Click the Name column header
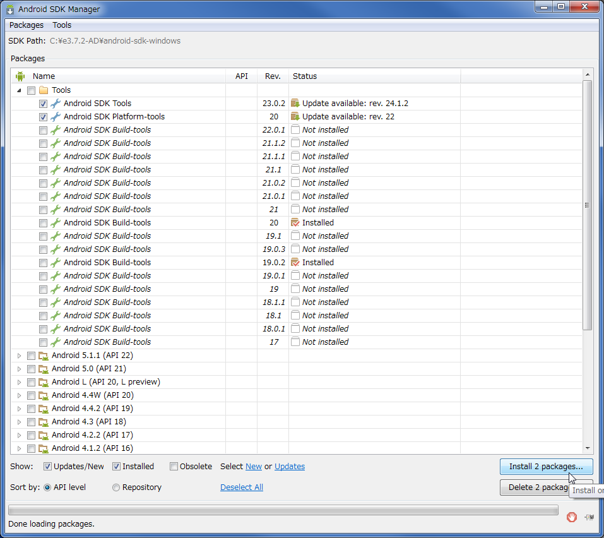This screenshot has width=604, height=538. [x=118, y=76]
